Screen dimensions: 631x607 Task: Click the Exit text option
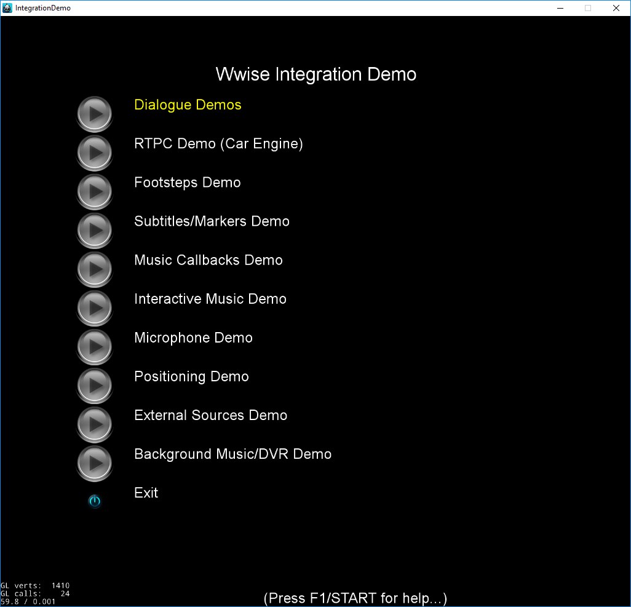pos(146,493)
